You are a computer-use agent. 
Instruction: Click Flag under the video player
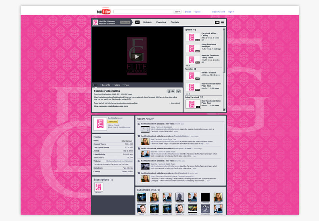click(x=126, y=85)
